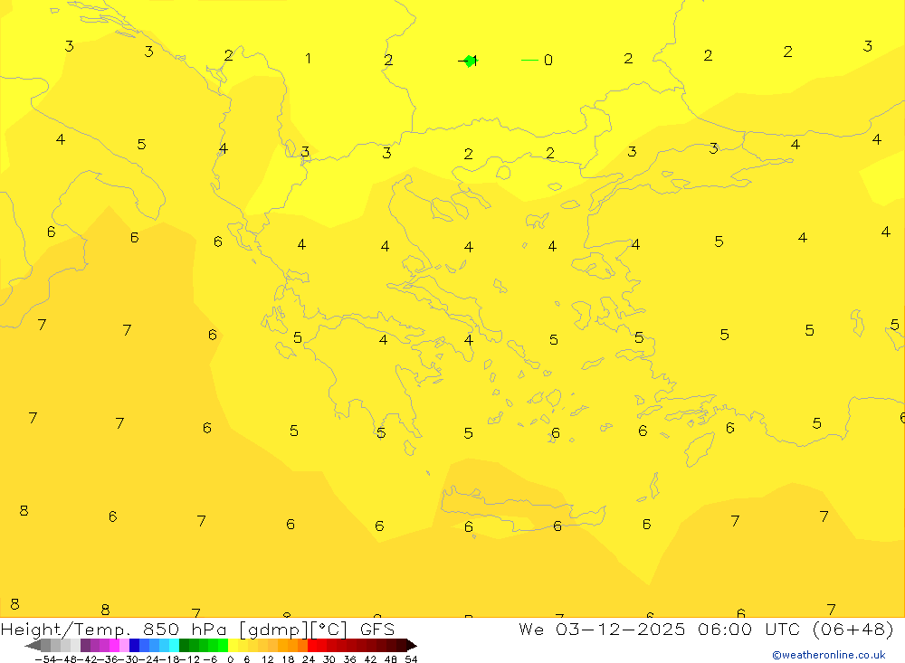Click the legend label '30'

click(x=329, y=659)
